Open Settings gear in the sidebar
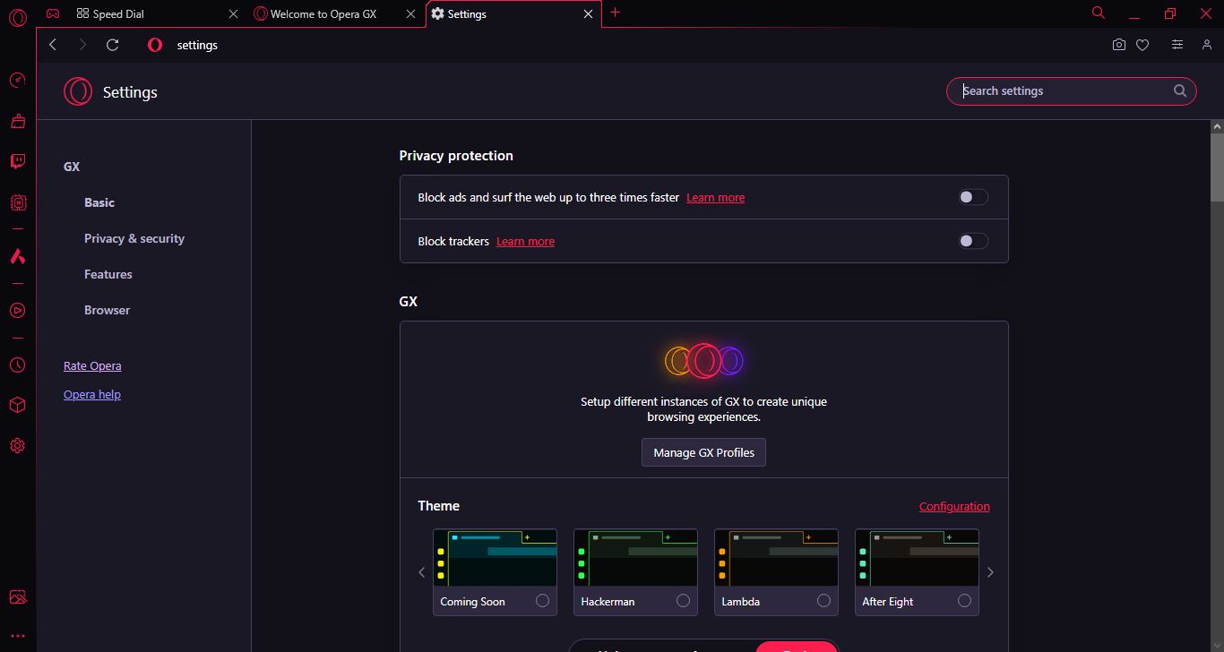Image resolution: width=1224 pixels, height=652 pixels. click(17, 445)
